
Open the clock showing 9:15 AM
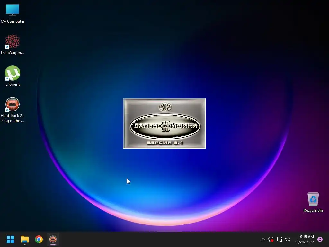(x=304, y=239)
